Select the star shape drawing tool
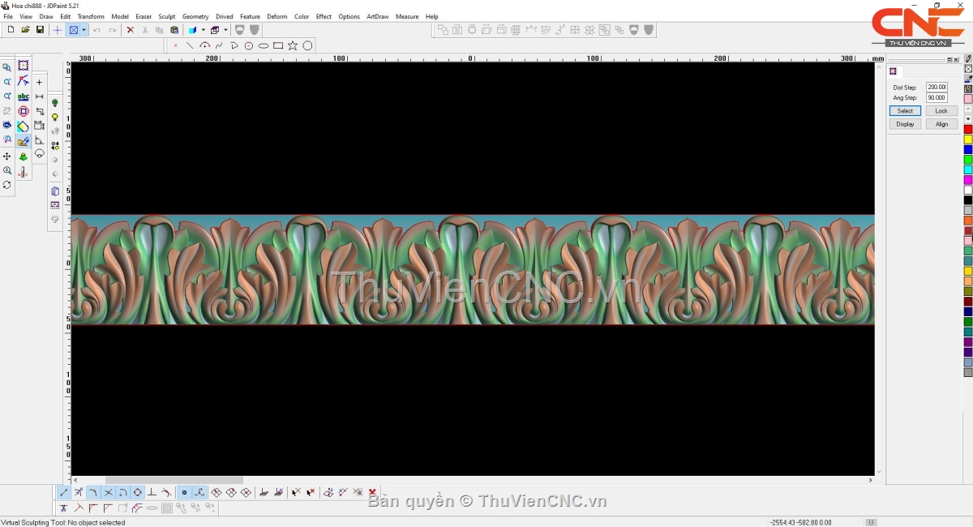The width and height of the screenshot is (973, 527). click(293, 45)
